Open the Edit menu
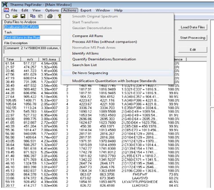The image size is (214, 190). [25, 10]
